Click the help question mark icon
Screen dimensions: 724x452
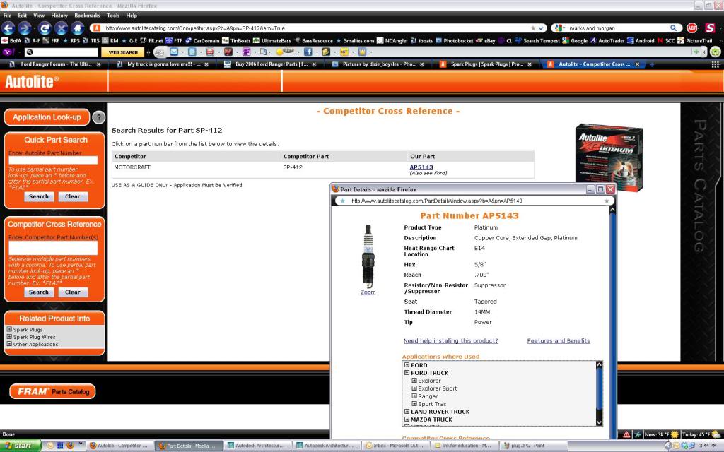click(x=98, y=118)
